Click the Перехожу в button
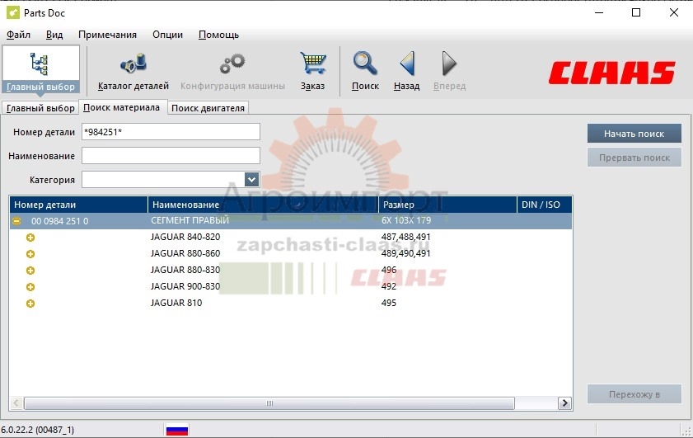 tap(634, 394)
